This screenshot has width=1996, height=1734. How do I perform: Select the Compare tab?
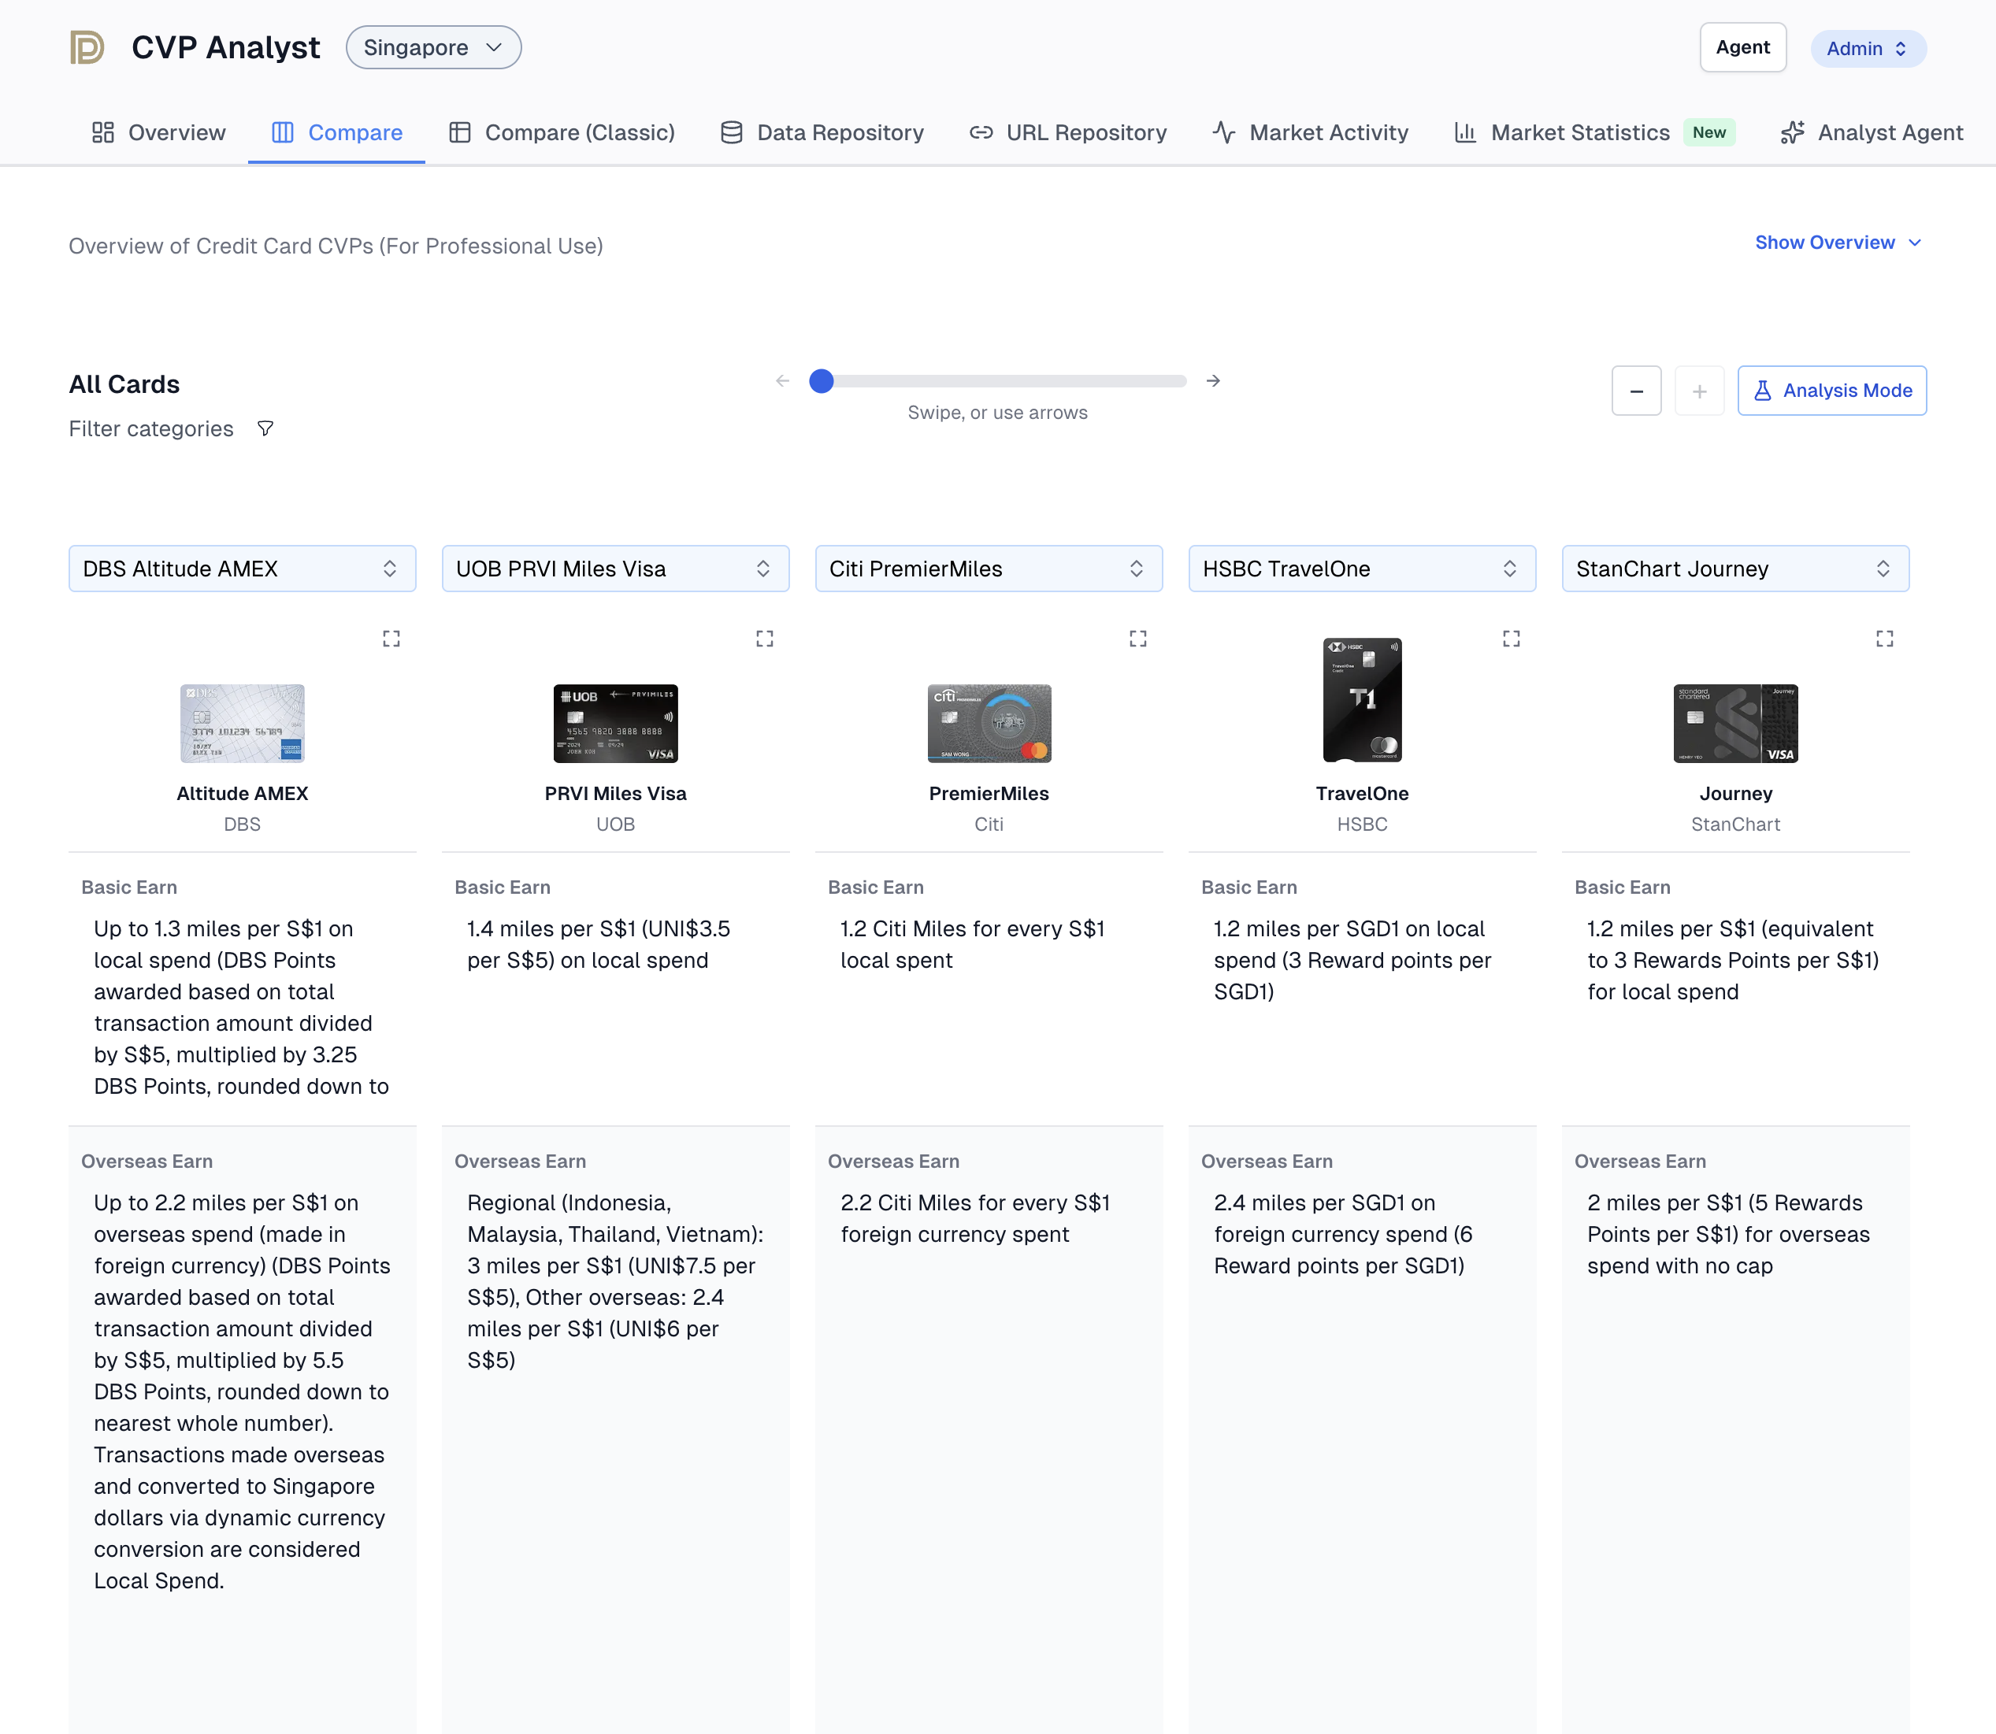[x=337, y=132]
